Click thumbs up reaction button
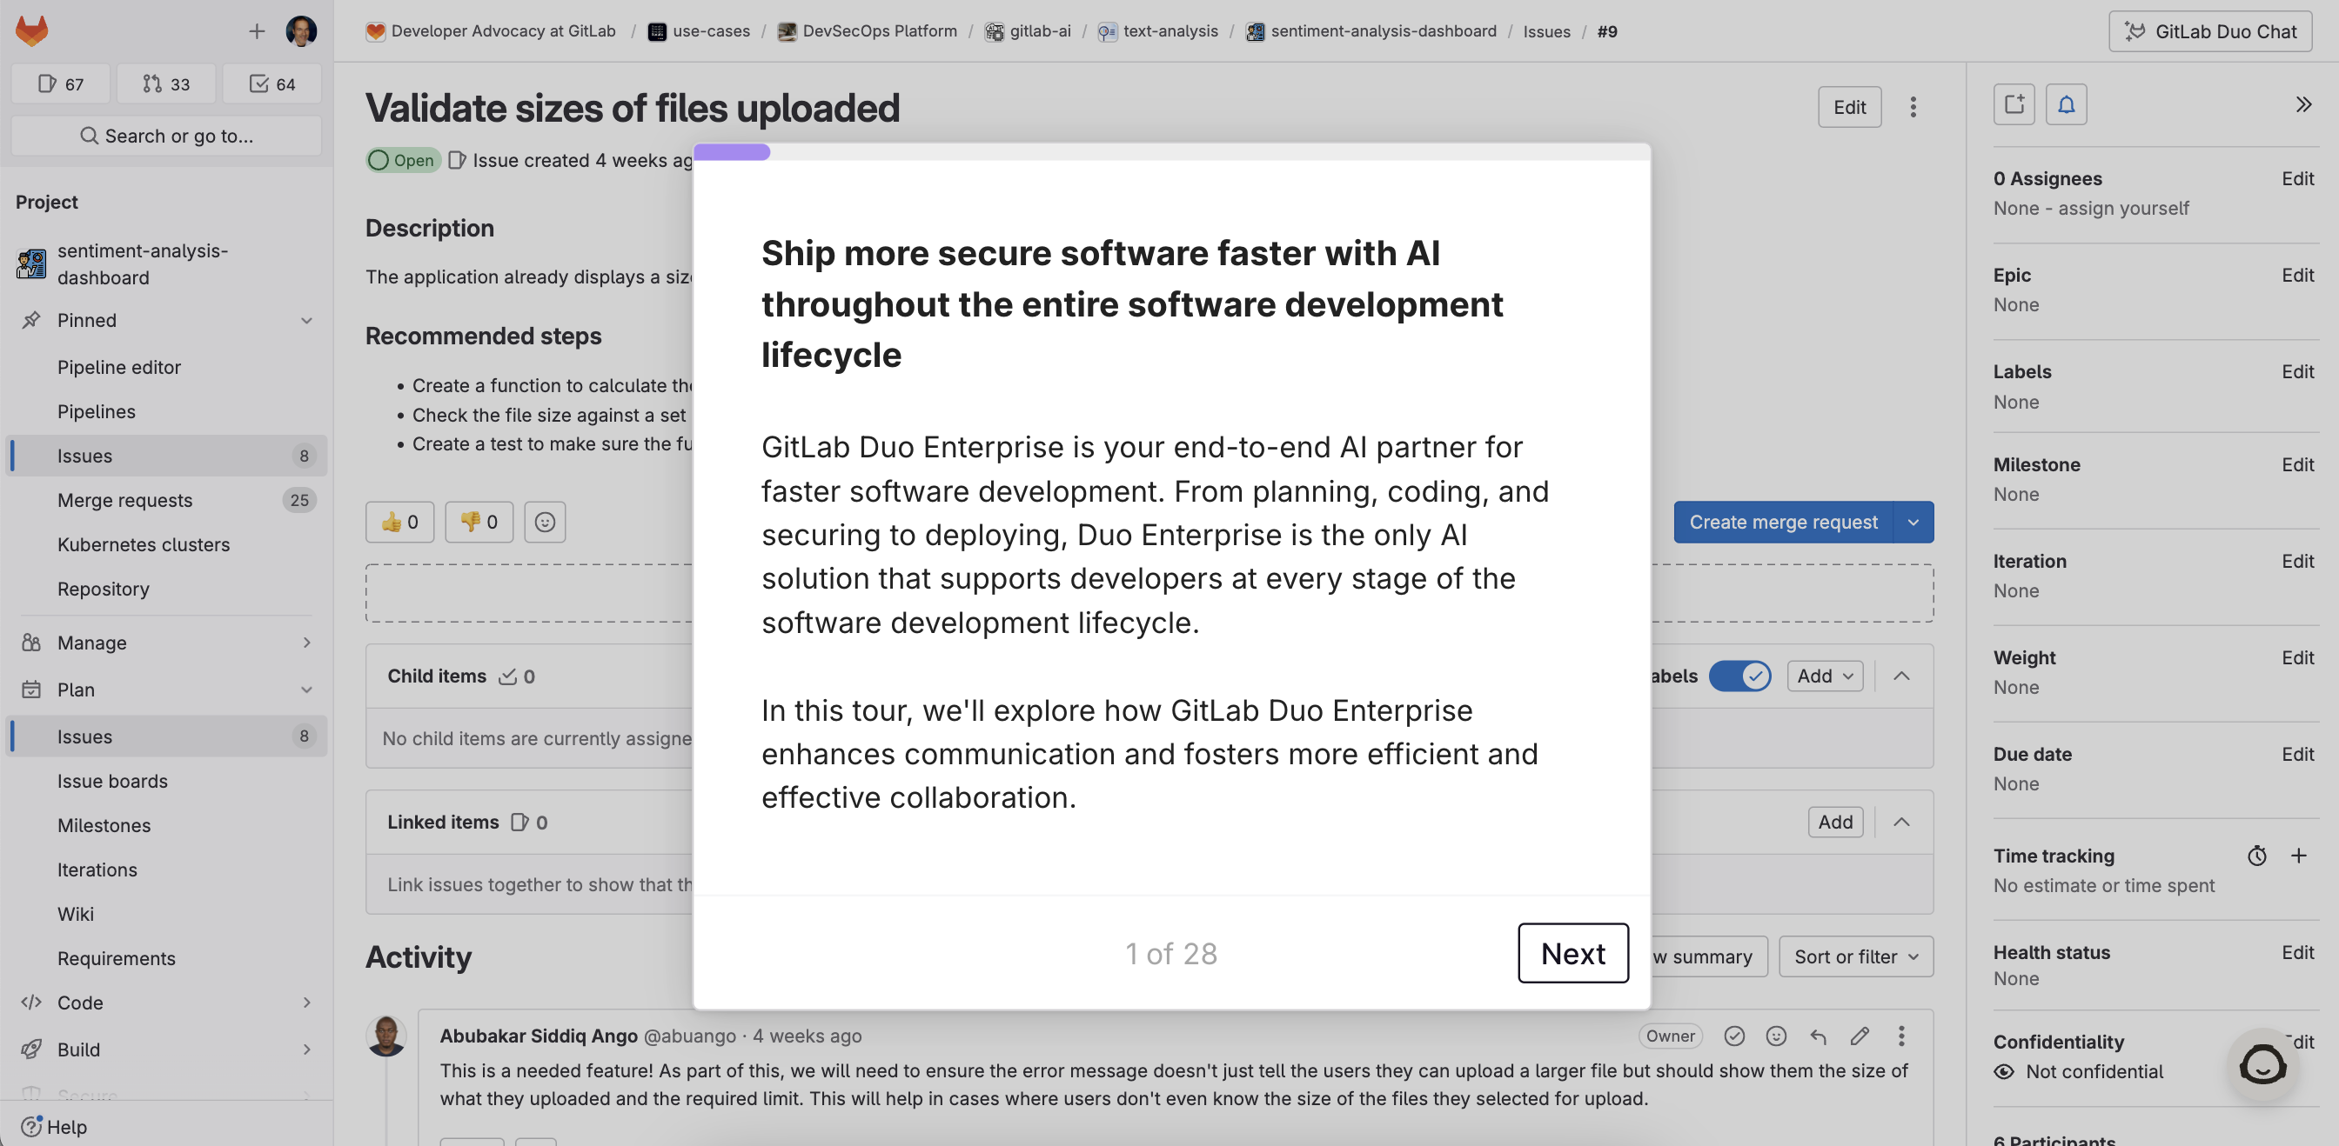Screen dimensions: 2339x1146 (399, 523)
